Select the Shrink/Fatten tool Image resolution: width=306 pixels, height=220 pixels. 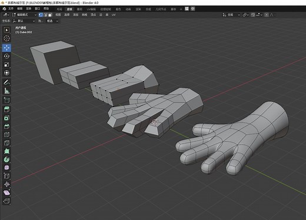pos(6,184)
